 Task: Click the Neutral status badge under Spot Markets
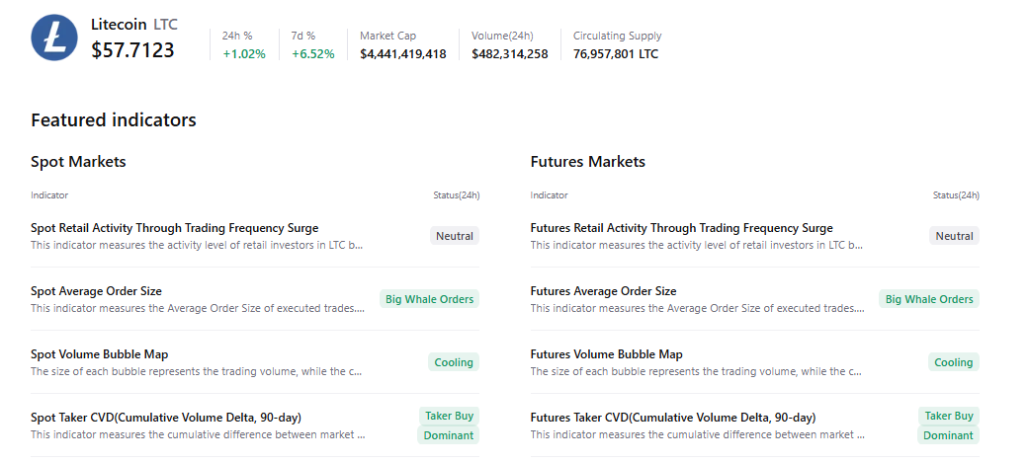[x=455, y=236]
